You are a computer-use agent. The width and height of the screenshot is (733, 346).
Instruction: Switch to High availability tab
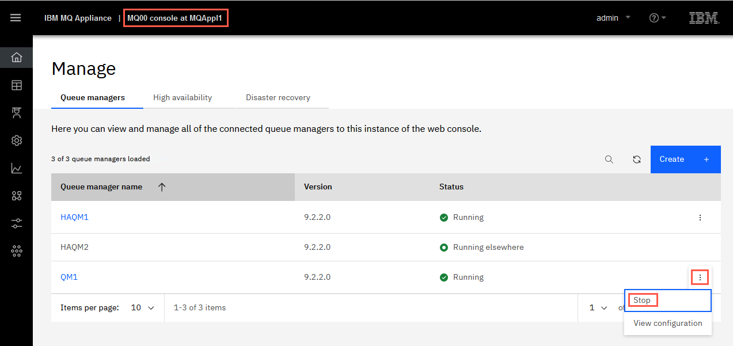[183, 98]
